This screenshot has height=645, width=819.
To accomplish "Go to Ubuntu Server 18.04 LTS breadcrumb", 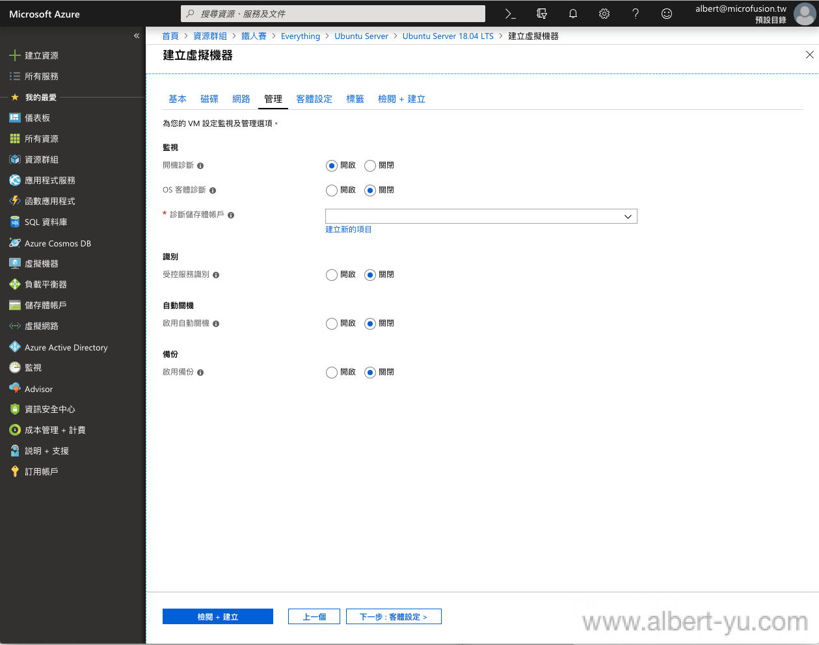I will 448,36.
